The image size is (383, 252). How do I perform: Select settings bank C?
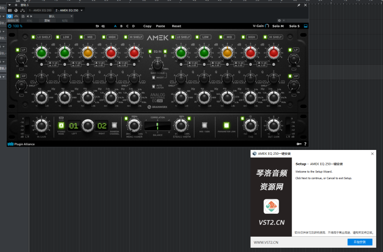tap(127, 26)
